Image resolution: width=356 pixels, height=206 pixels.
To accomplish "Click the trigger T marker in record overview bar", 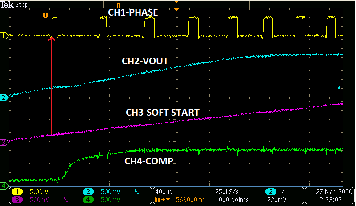I will tap(118, 5).
